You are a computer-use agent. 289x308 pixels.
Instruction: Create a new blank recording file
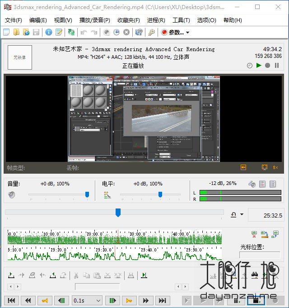pos(6,32)
